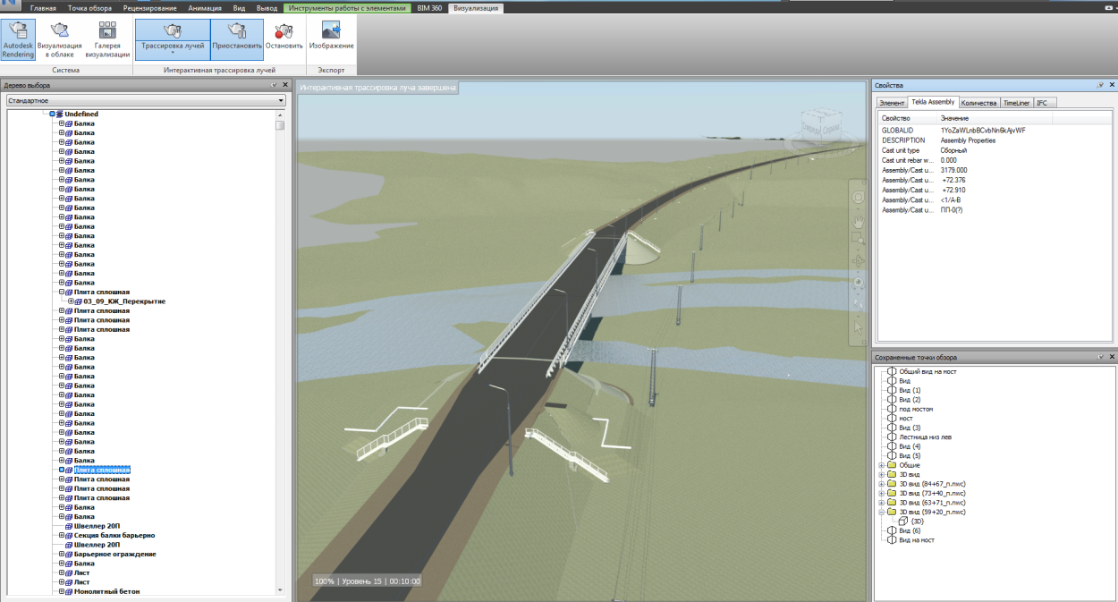The width and height of the screenshot is (1118, 602).
Task: Export render with the Изображение icon
Action: (x=331, y=38)
